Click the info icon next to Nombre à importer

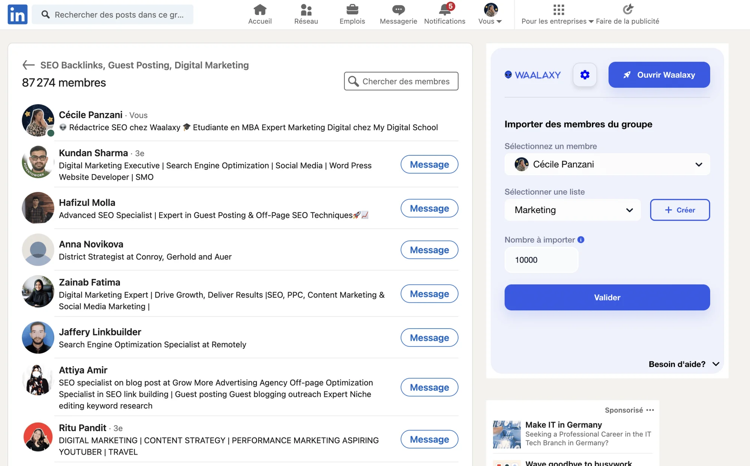tap(581, 240)
